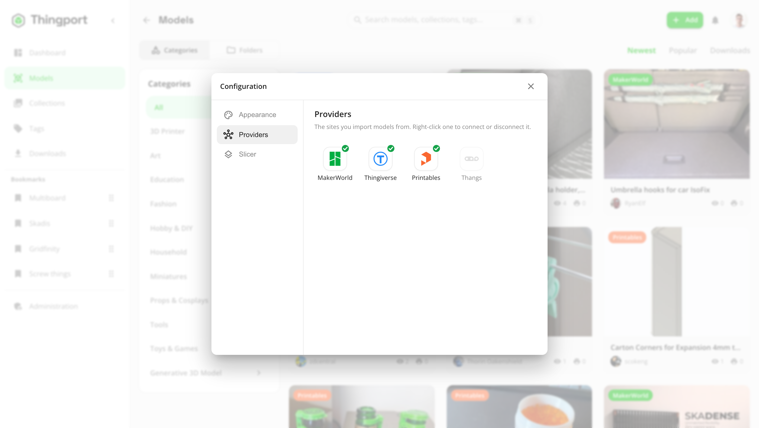
Task: Click the Thingport logo icon
Action: click(x=18, y=20)
